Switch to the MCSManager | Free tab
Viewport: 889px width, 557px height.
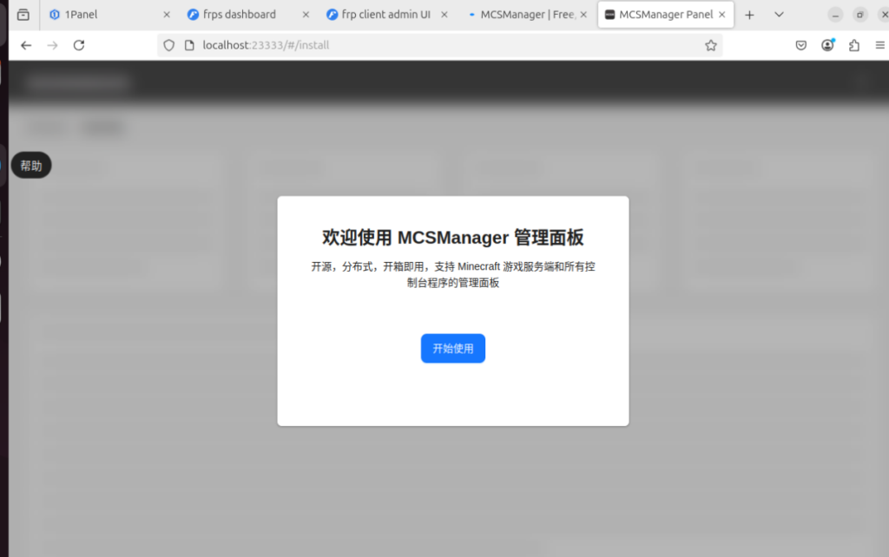[527, 15]
